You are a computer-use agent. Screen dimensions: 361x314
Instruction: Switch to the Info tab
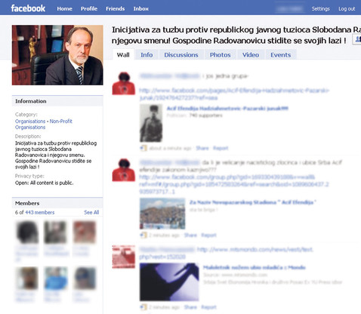[147, 55]
